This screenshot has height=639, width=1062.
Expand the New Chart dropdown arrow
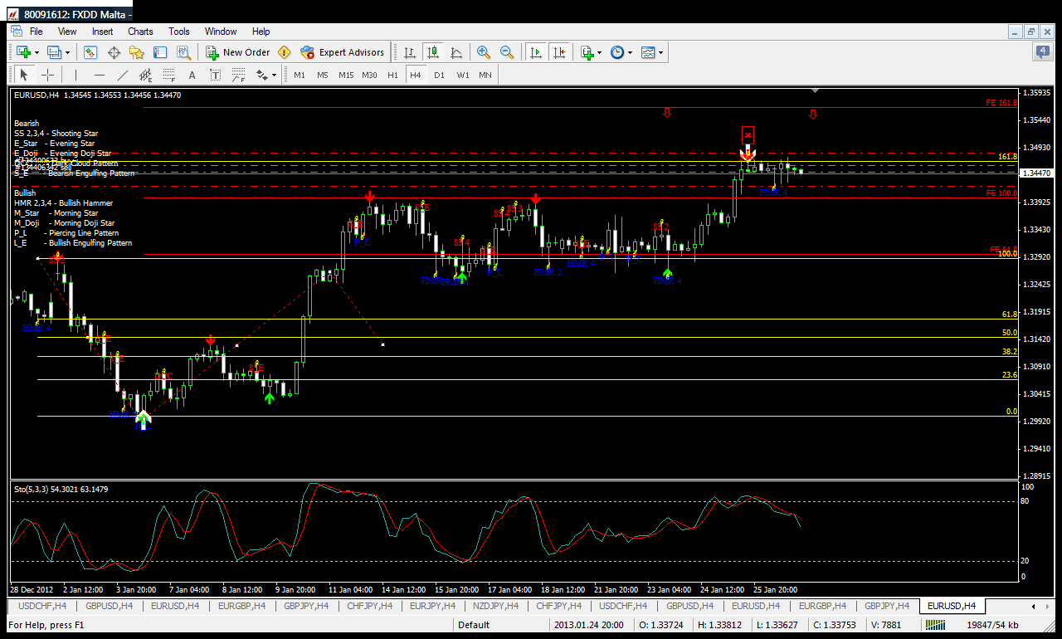pos(36,52)
